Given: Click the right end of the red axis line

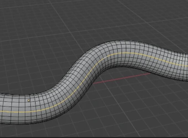Looking at the screenshot, I should click(149, 74).
